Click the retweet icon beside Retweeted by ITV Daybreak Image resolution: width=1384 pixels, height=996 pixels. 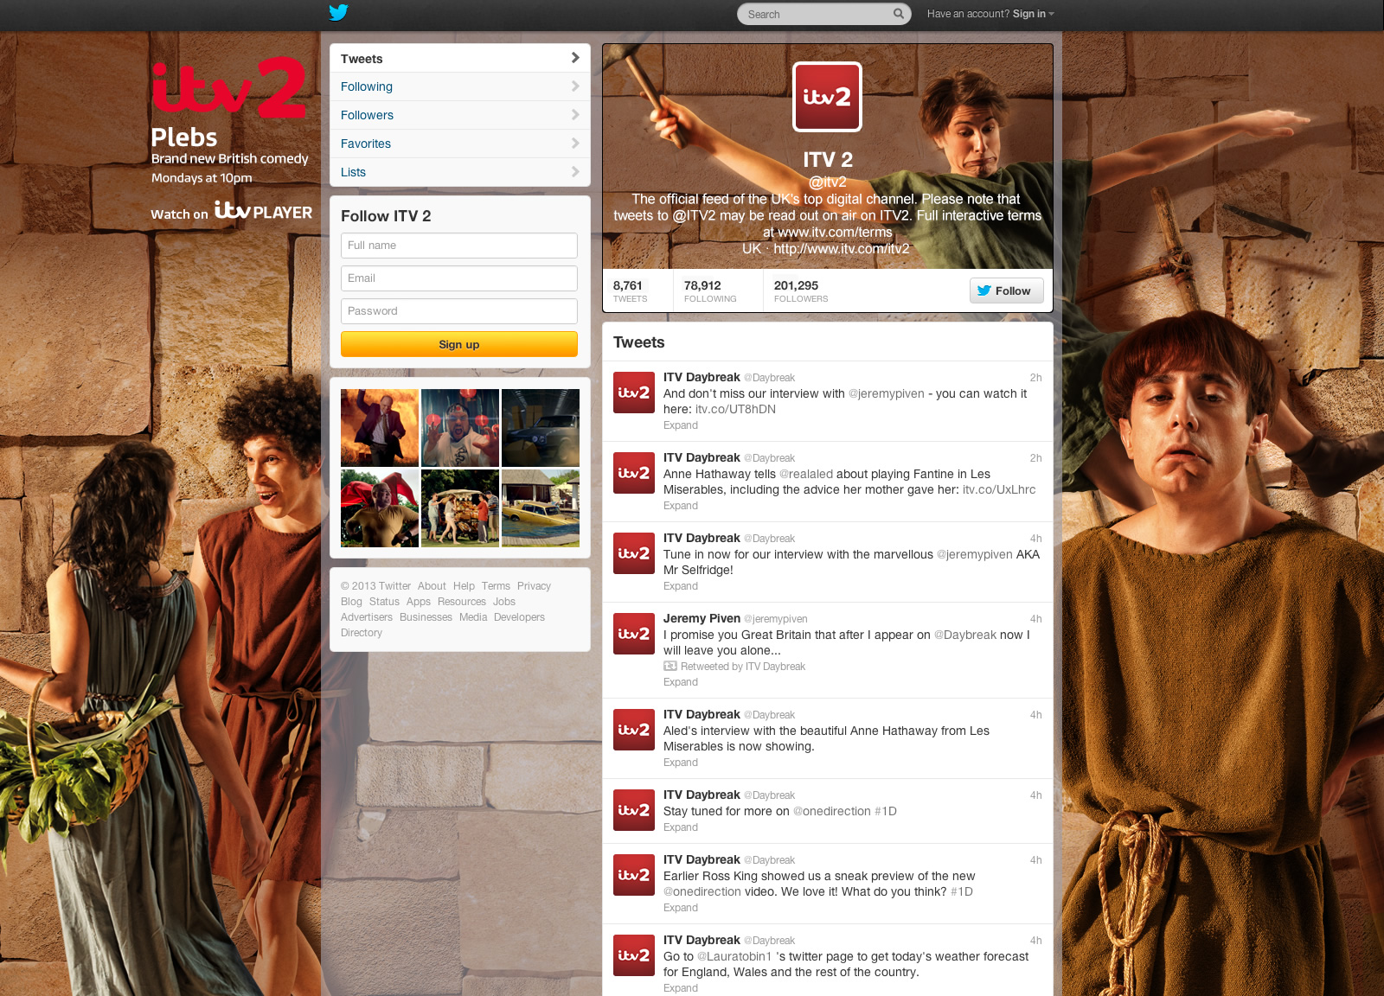[x=670, y=667]
